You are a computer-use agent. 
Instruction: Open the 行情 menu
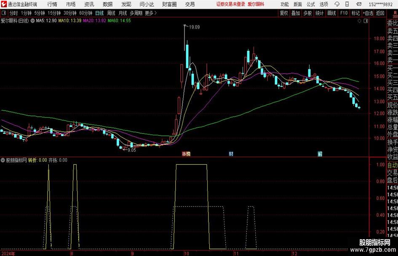point(52,4)
